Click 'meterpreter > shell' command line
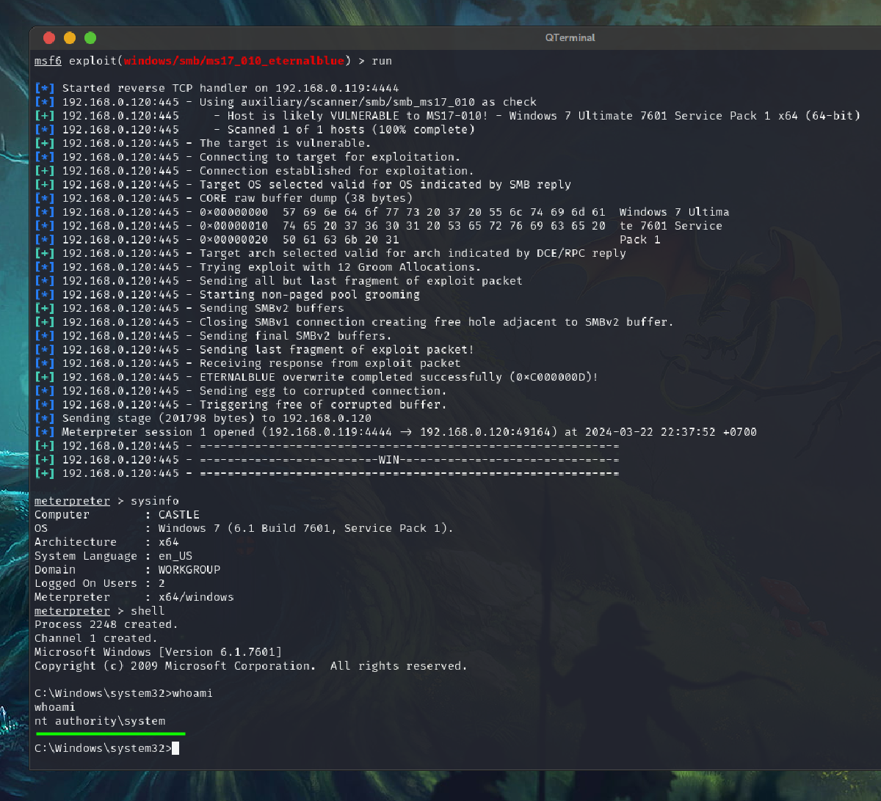The height and width of the screenshot is (801, 881). click(x=99, y=611)
